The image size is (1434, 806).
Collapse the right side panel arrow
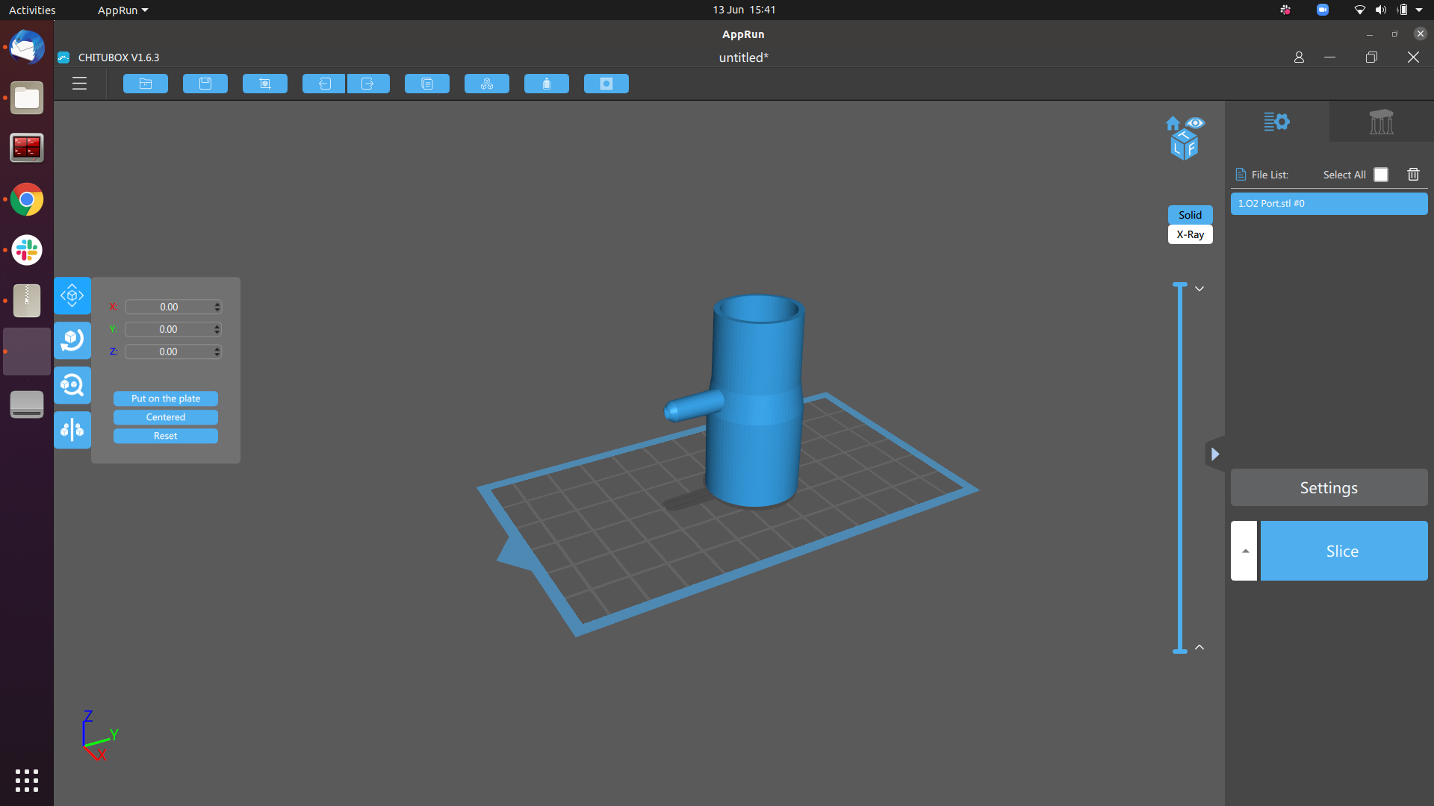[x=1215, y=454]
